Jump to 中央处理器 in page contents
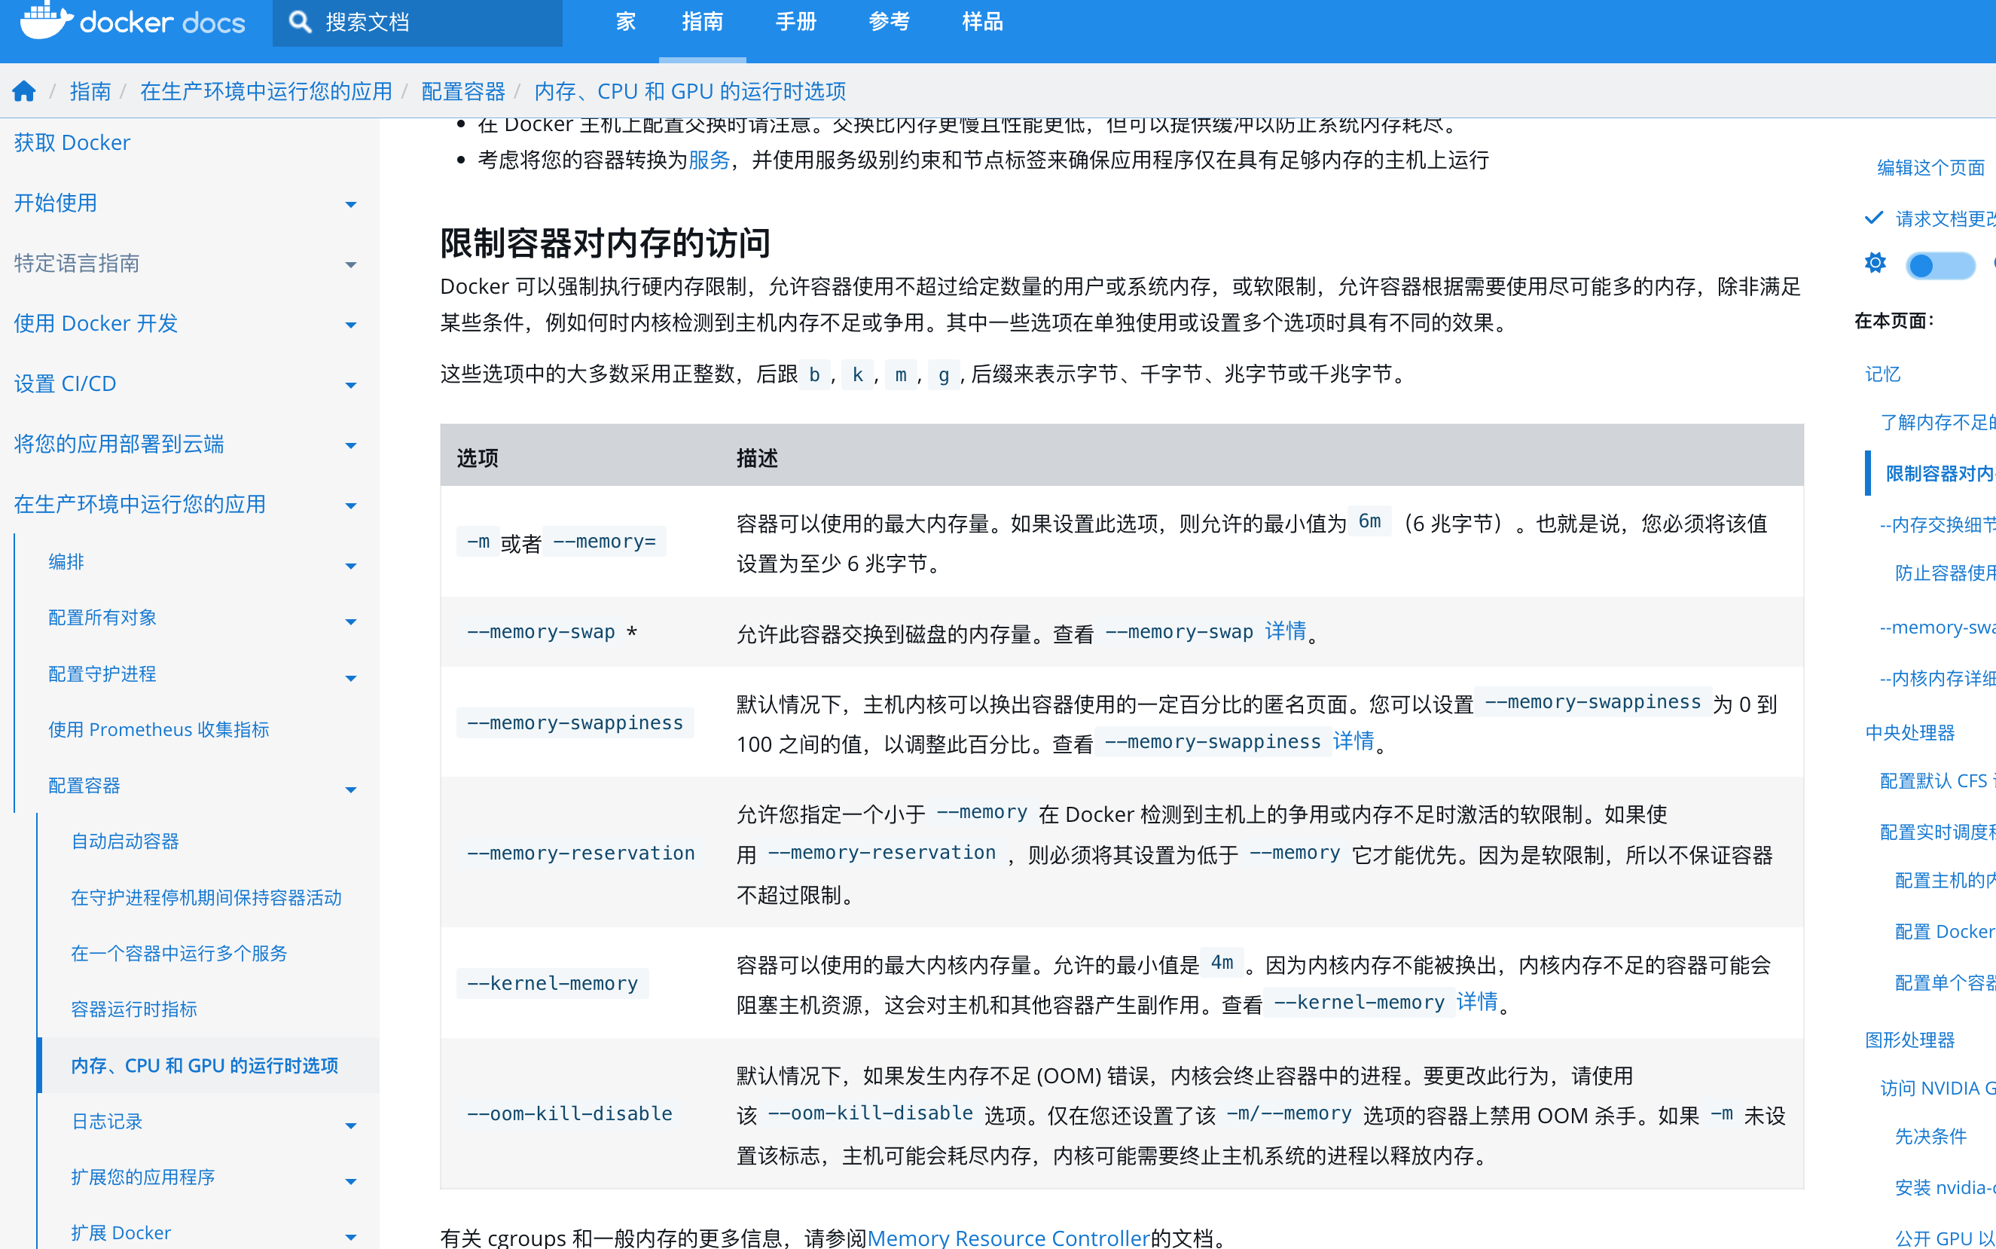The image size is (1996, 1249). (1909, 733)
